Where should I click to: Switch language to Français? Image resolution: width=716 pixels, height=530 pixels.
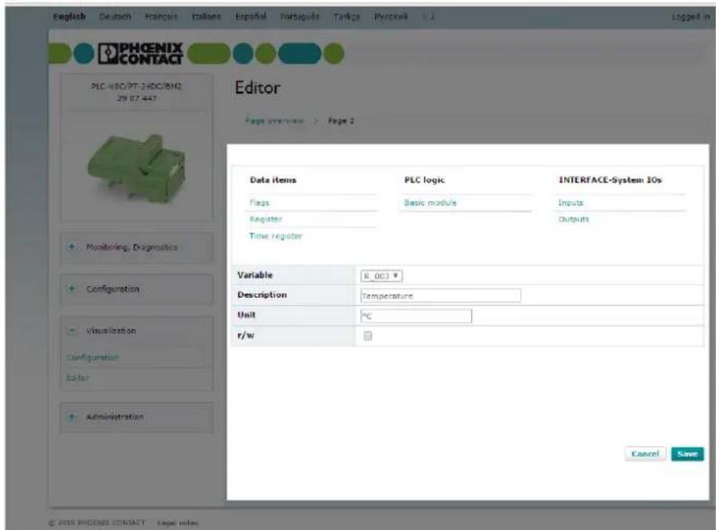161,16
